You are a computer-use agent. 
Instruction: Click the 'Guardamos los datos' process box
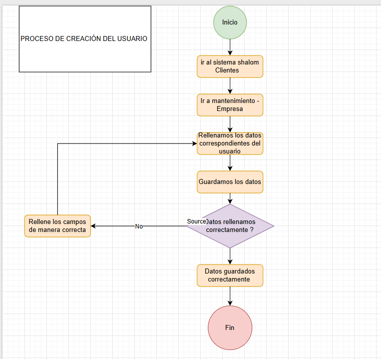tap(230, 182)
